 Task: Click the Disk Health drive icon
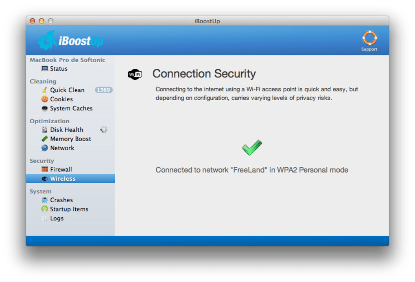pyautogui.click(x=45, y=130)
